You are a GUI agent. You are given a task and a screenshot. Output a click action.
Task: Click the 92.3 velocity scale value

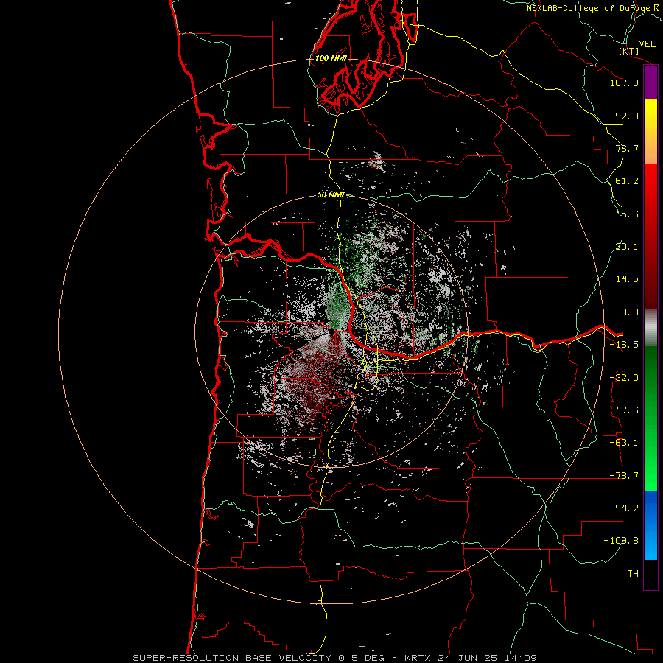(x=627, y=116)
